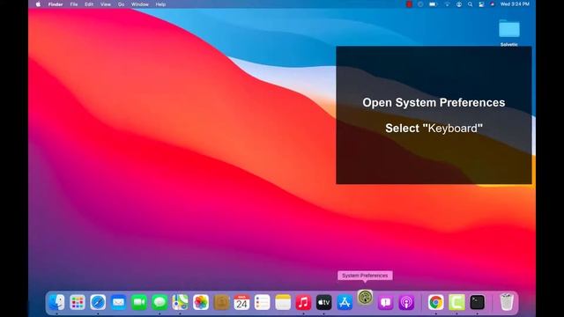Screen dimensions: 564x317
Task: Open the Apple TV app
Action: 323,302
